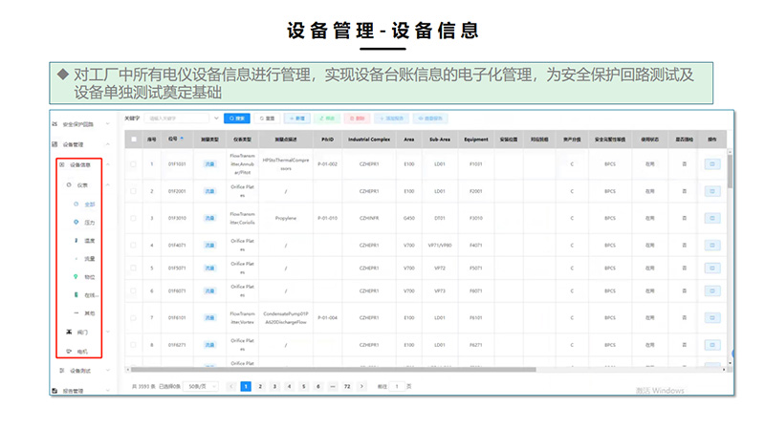Screen dimensions: 765x430
Task: Go to next page arrow in pagination
Action: click(361, 386)
